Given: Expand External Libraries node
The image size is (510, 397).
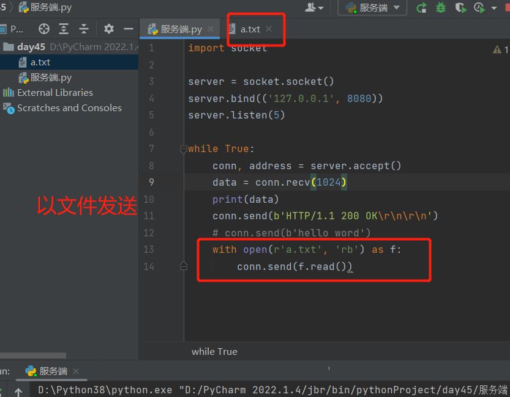Looking at the screenshot, I should pos(69,93).
